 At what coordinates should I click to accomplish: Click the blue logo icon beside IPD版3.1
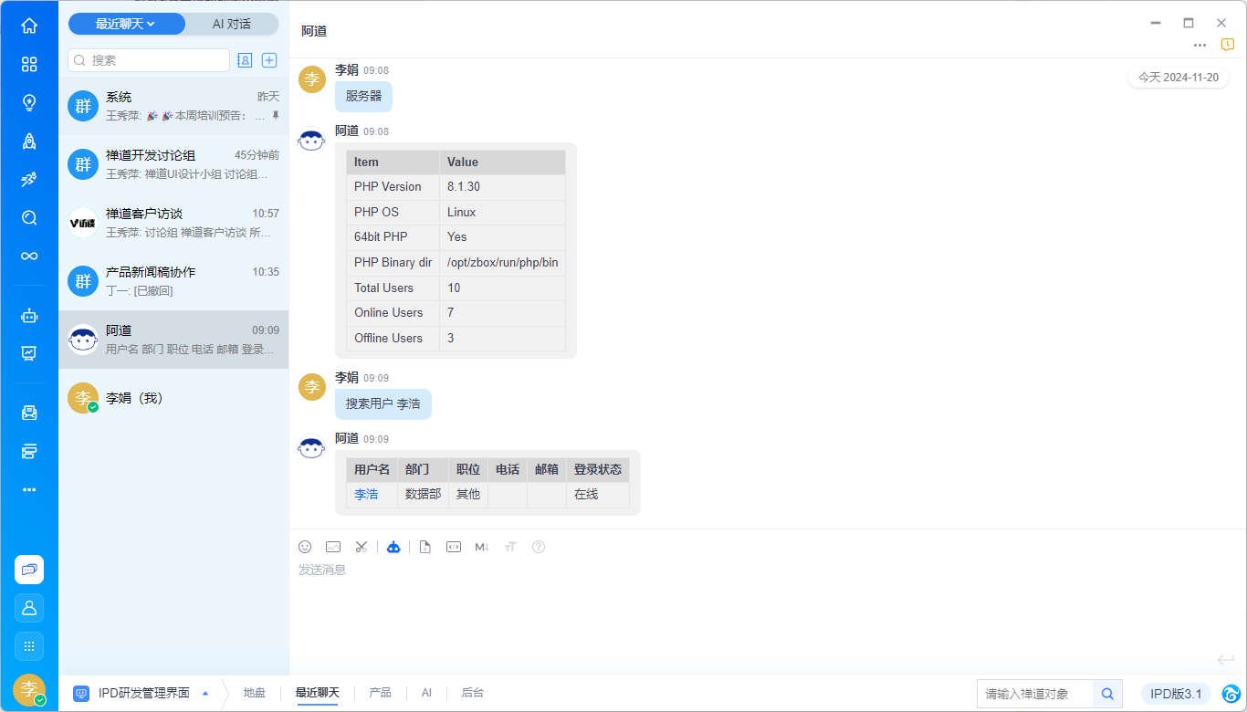[x=1231, y=694]
